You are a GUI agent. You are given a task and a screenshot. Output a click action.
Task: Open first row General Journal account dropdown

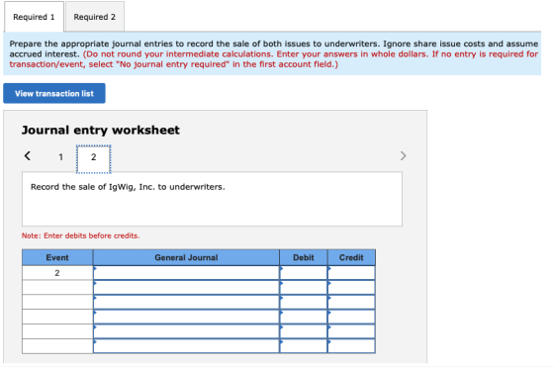coord(186,273)
